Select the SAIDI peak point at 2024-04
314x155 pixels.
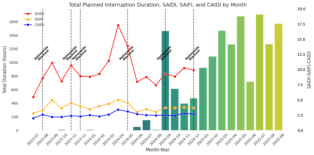[x=118, y=25]
